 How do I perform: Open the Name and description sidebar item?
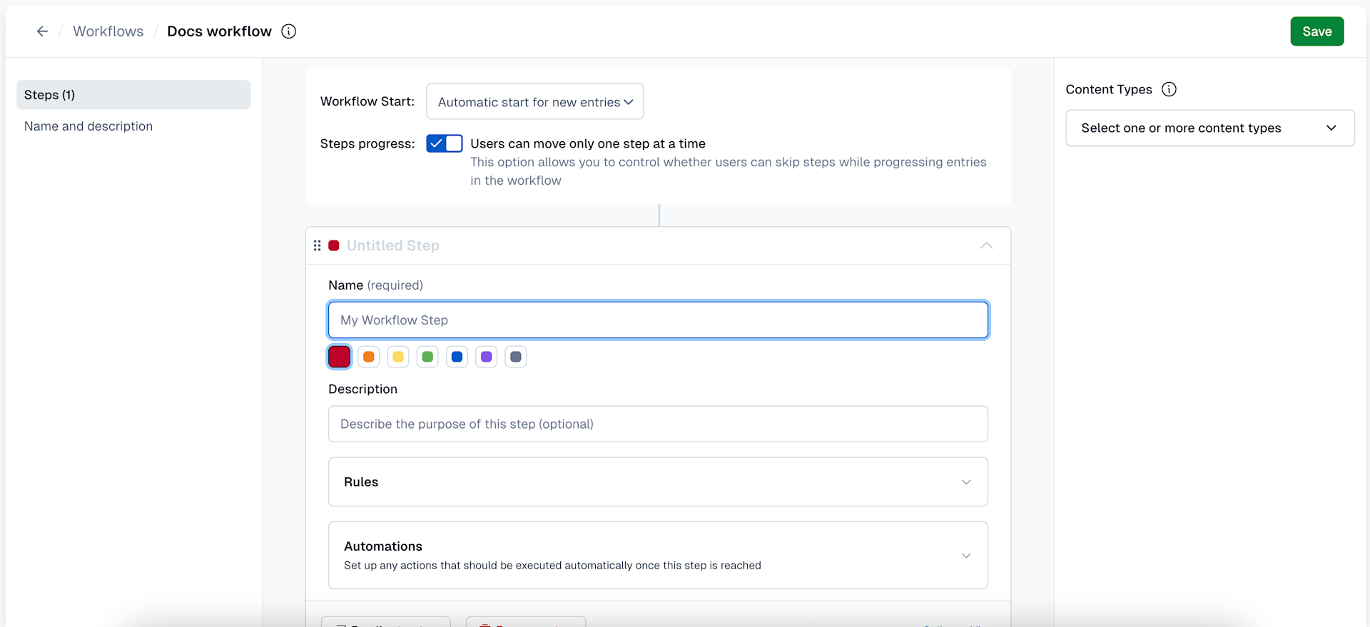88,126
